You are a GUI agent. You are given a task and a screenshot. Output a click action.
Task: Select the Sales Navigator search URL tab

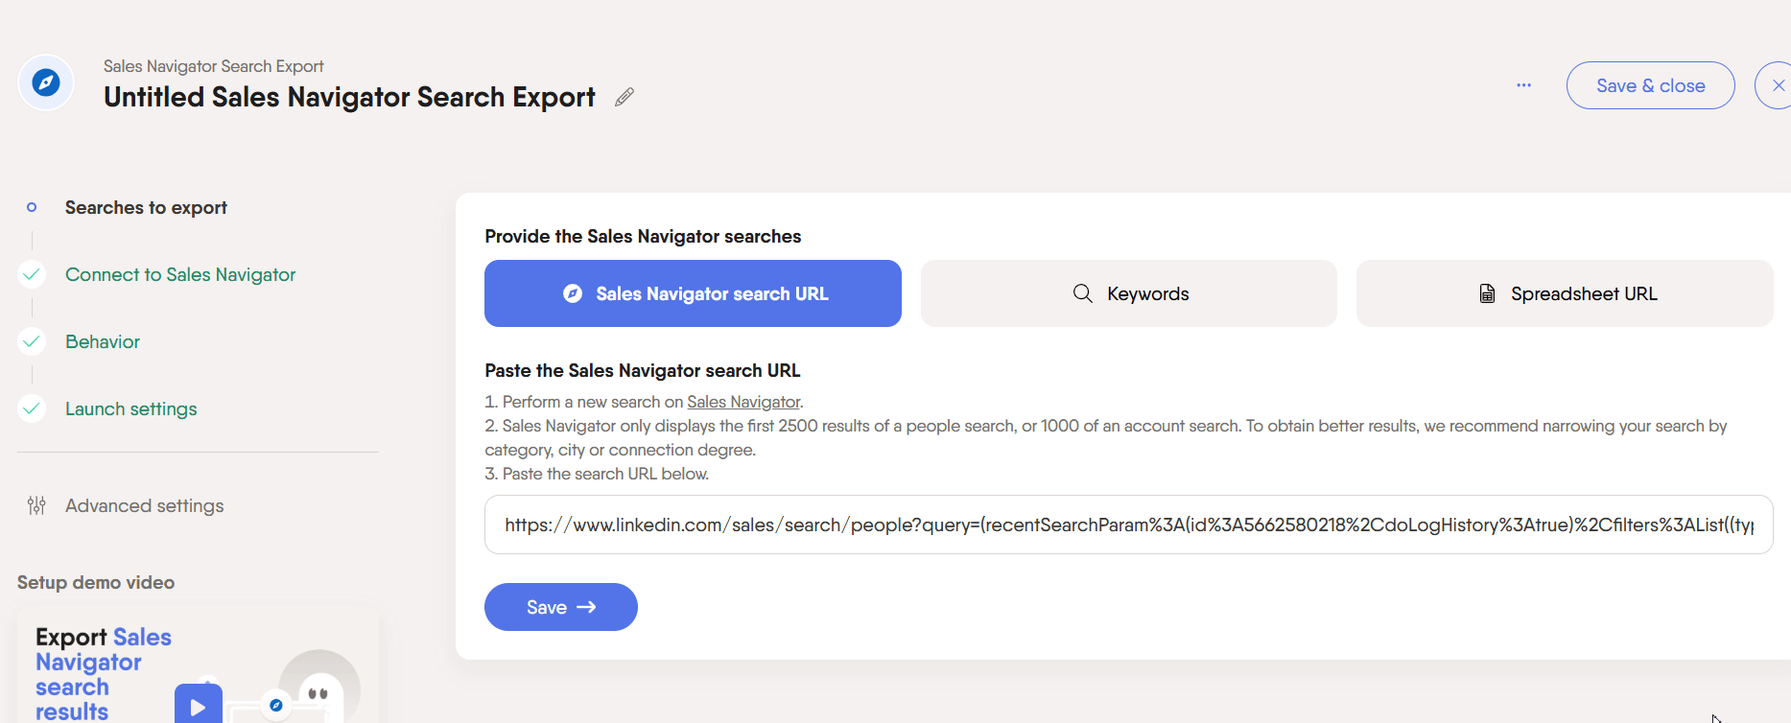tap(693, 293)
